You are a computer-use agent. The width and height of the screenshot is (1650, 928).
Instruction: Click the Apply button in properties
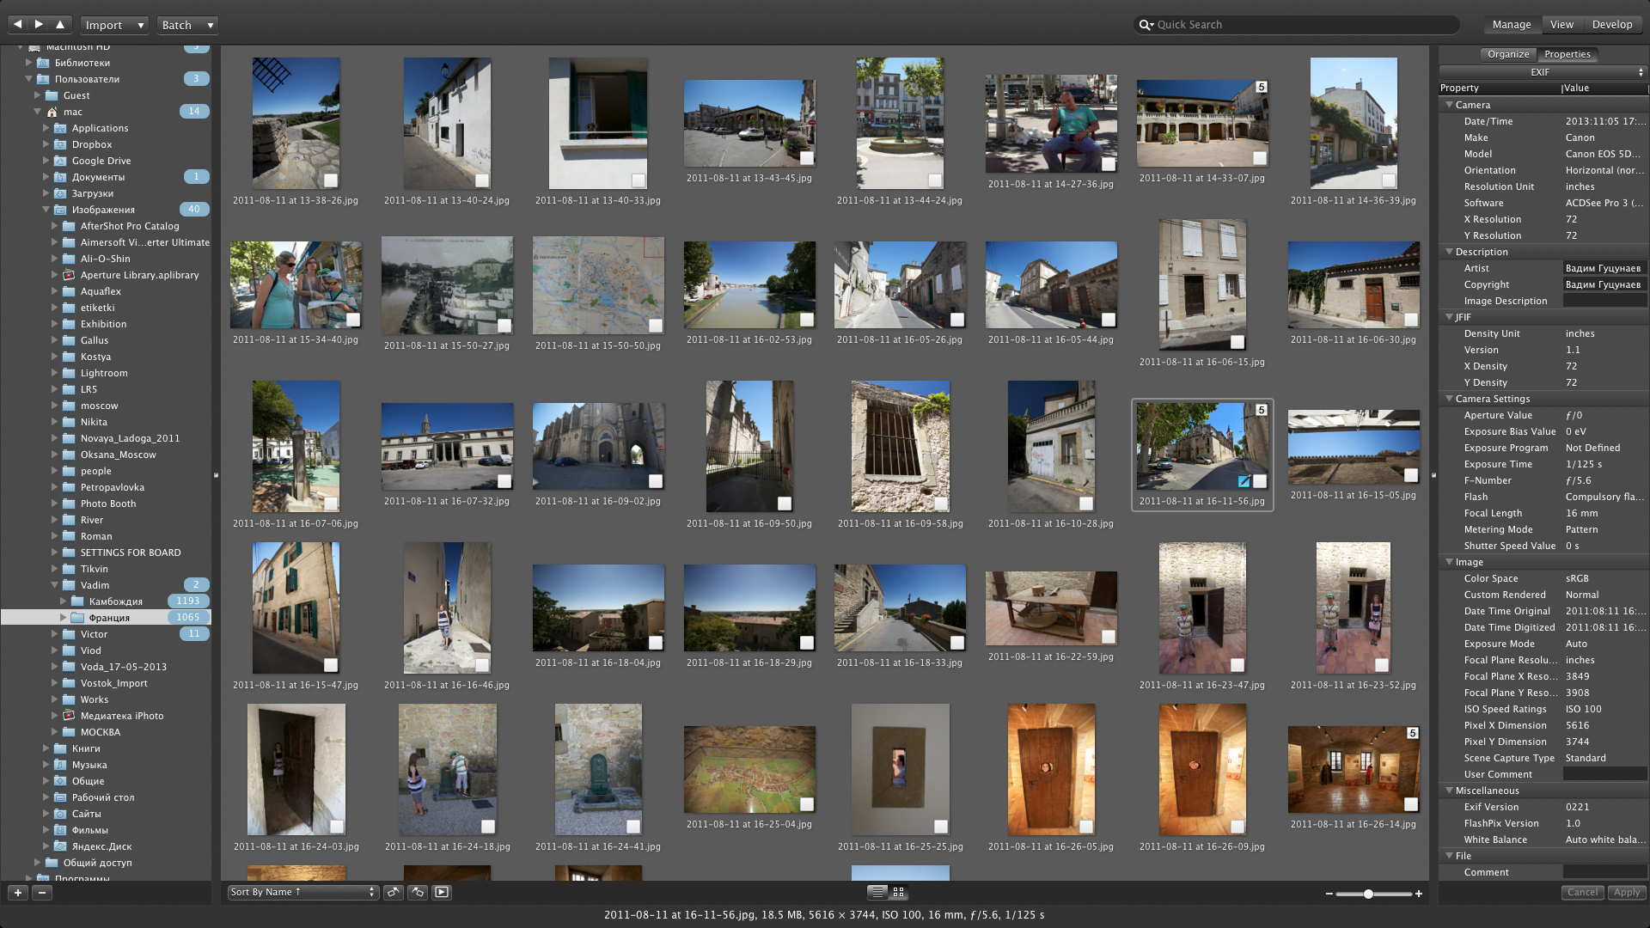[1627, 893]
